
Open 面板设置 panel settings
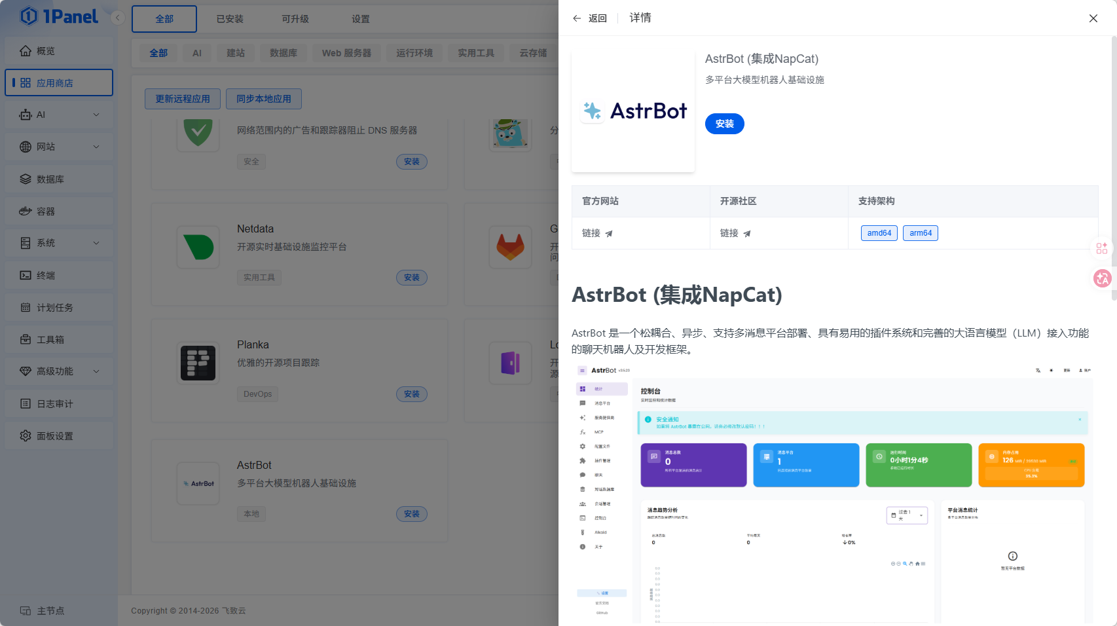59,435
